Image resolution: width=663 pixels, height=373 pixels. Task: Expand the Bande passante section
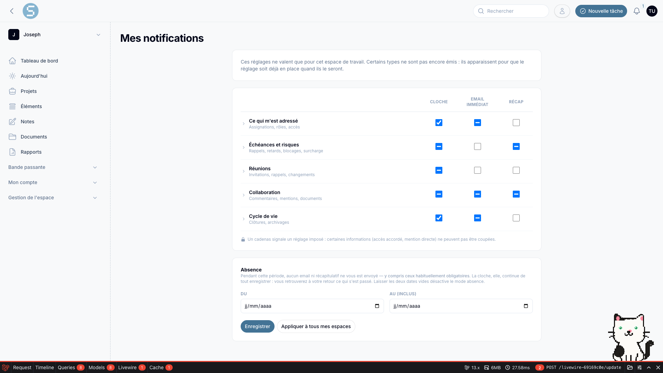[53, 167]
